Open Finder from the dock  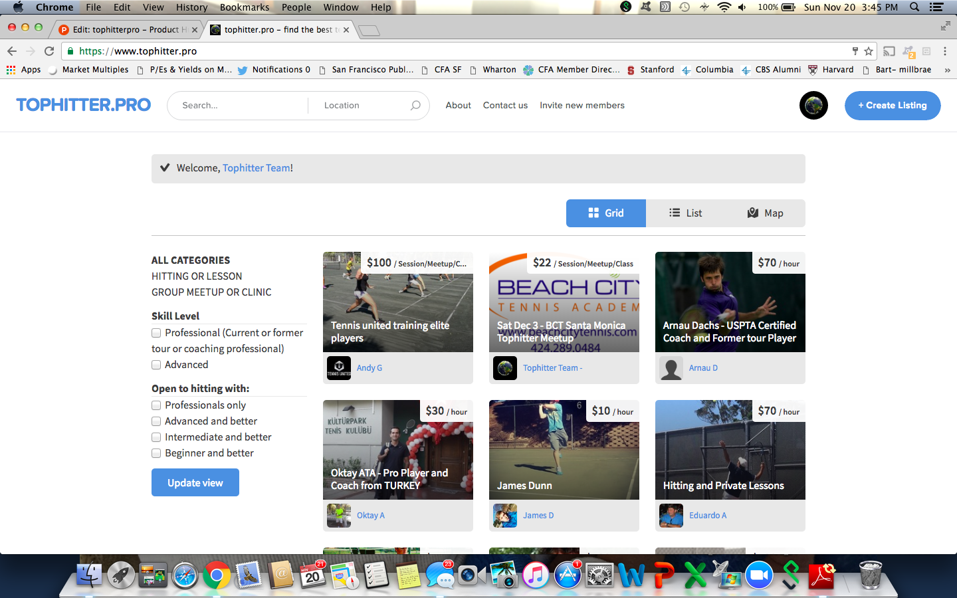[89, 575]
